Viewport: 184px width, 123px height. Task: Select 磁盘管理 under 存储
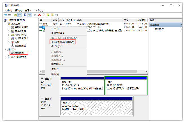coord(19,53)
